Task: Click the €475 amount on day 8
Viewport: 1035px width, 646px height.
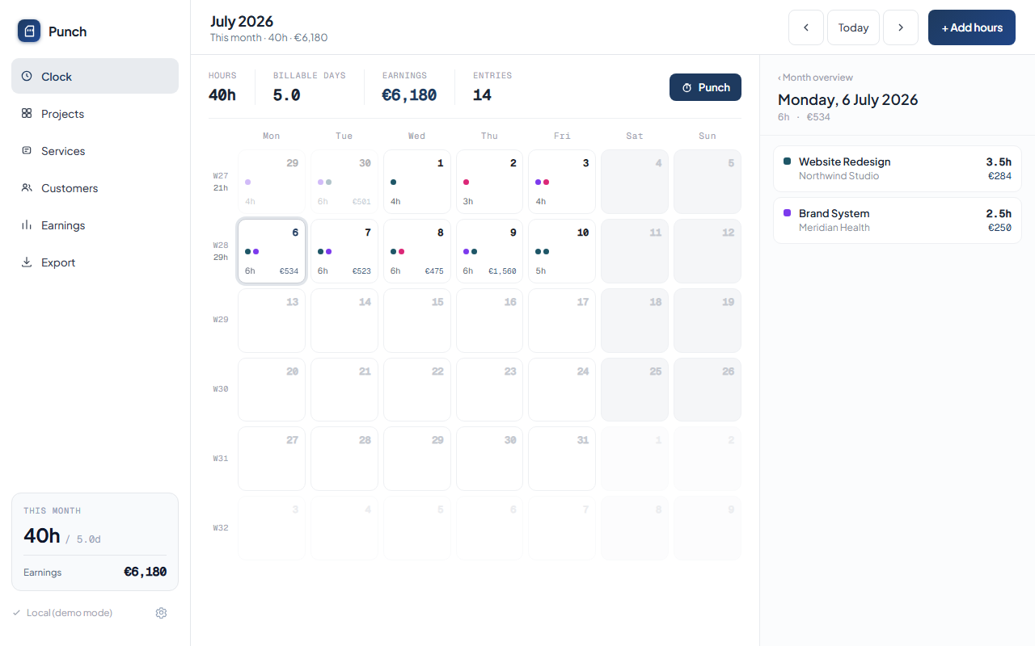Action: tap(434, 271)
